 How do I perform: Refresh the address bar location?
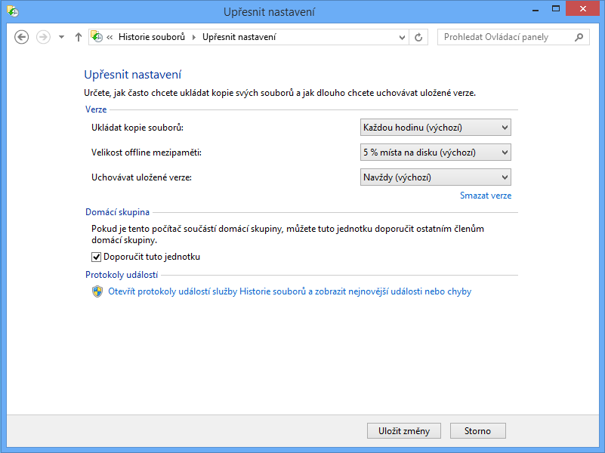point(419,37)
